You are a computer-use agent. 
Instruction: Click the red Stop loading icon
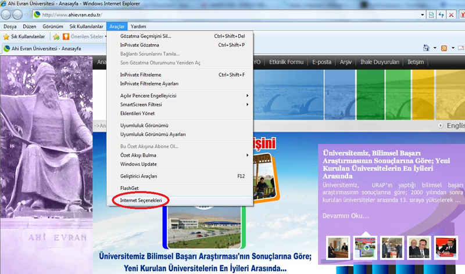tap(452, 15)
